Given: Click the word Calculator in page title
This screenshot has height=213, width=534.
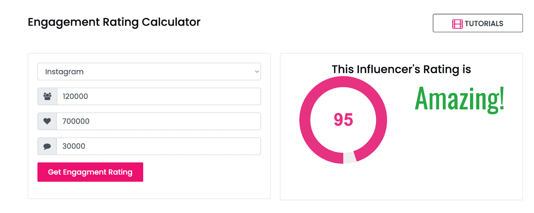Looking at the screenshot, I should [x=171, y=22].
